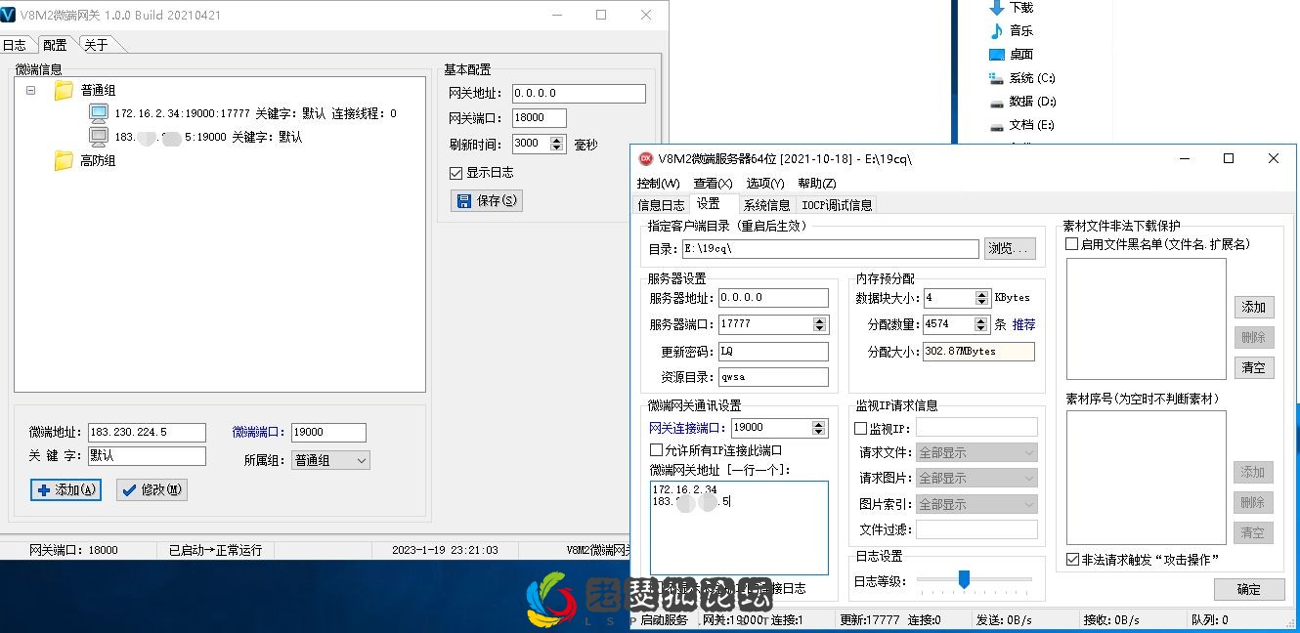
Task: Click the 更新密码 field showing LQ
Action: pos(773,352)
